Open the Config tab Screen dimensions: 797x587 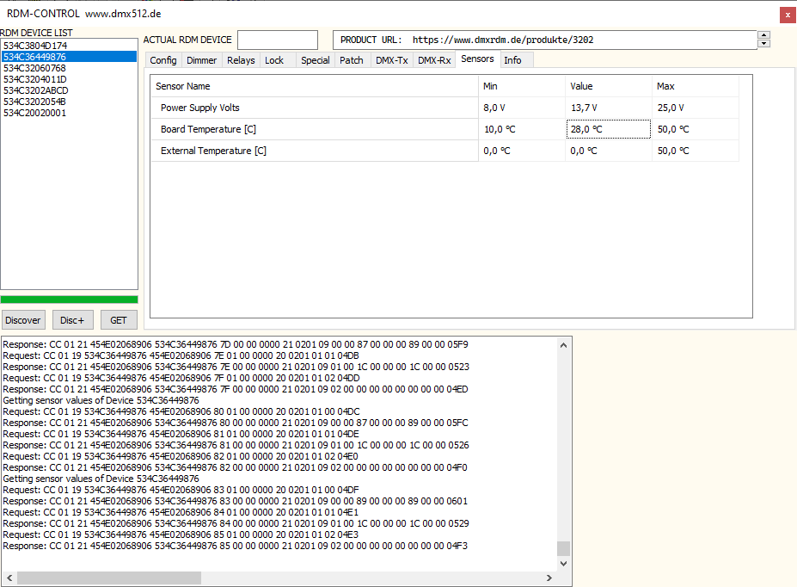point(163,60)
